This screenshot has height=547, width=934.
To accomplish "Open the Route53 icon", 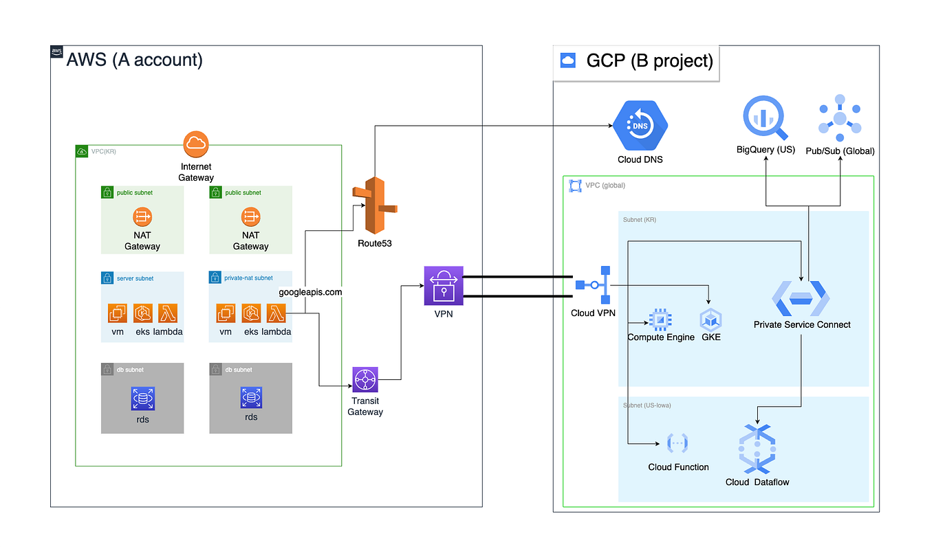I will (374, 206).
